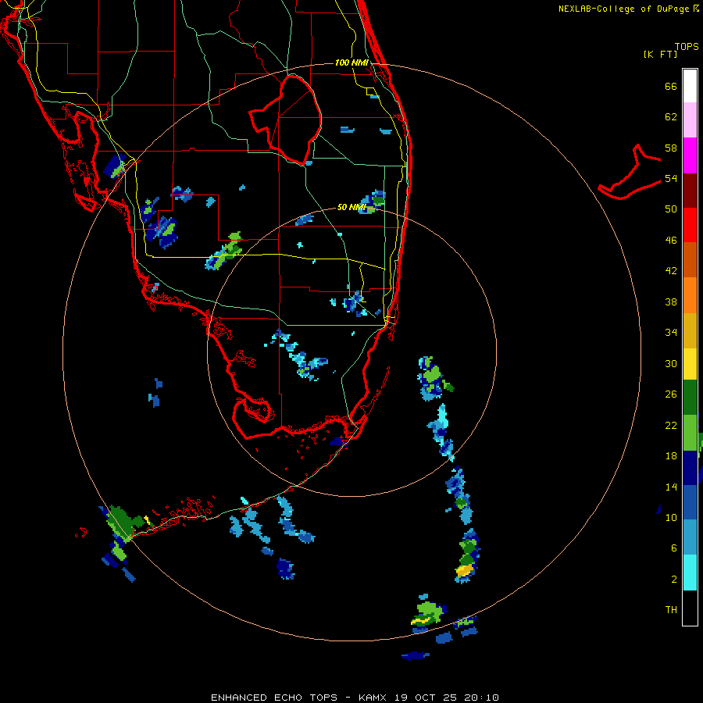Select the gold legend color segment
This screenshot has width=703, height=703.
690,331
